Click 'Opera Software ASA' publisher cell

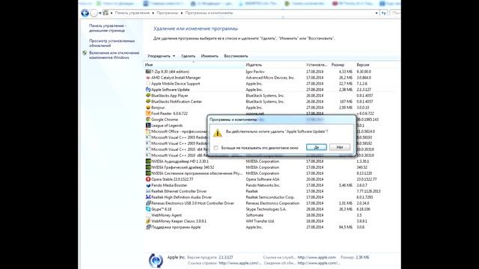(x=263, y=179)
